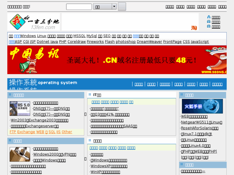234x175 pixels.
Task: Select the orange Other tag link
Action: pos(67,132)
